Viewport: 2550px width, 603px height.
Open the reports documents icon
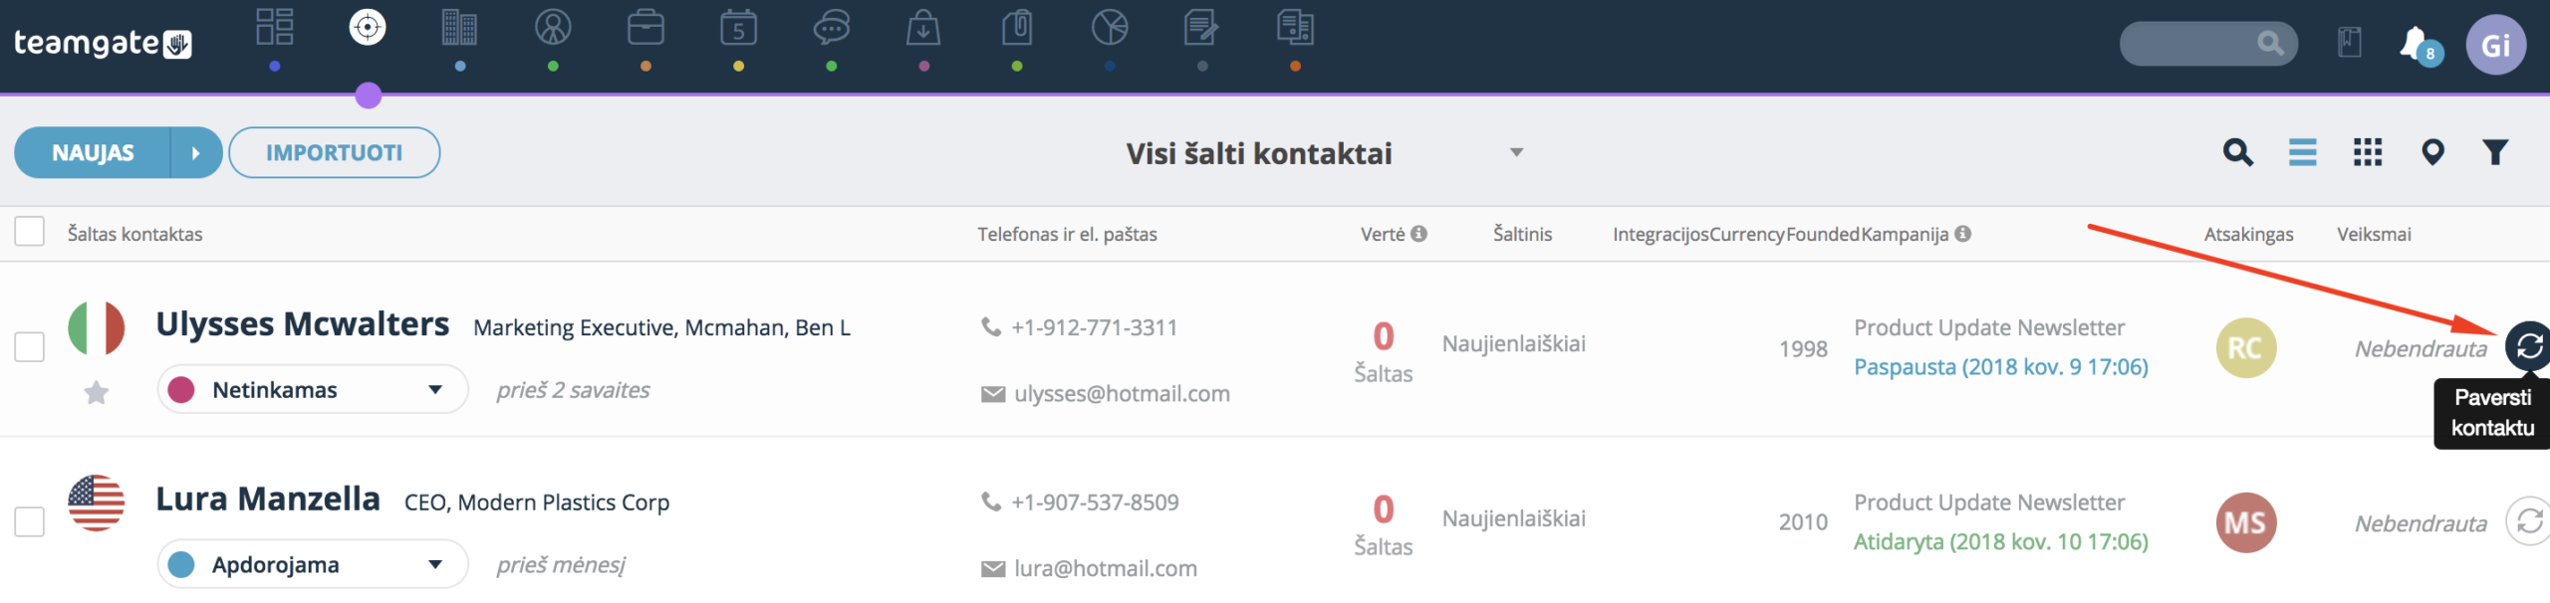[x=1295, y=27]
